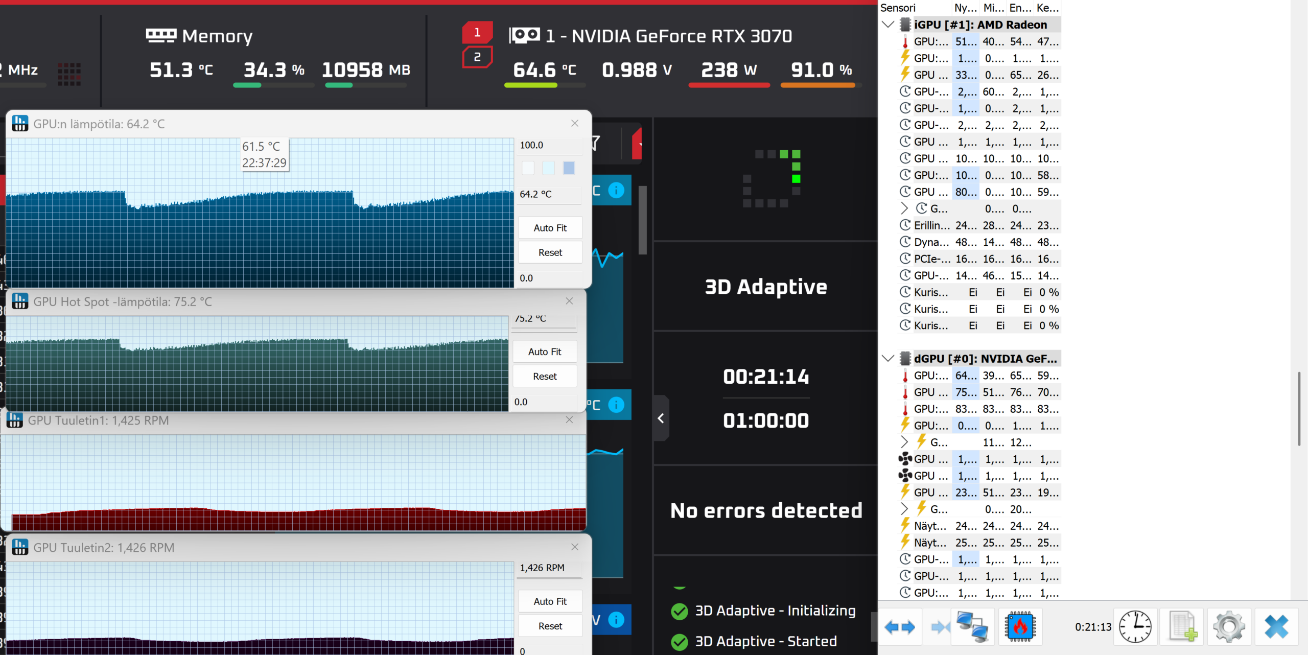Click the 0:21:13 timer in the HWiNFO toolbar
The height and width of the screenshot is (655, 1308).
(x=1093, y=627)
